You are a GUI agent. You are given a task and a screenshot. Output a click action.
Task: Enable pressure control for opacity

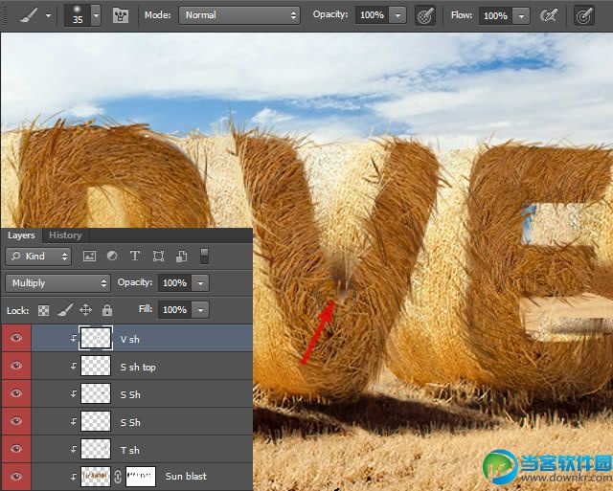click(426, 15)
